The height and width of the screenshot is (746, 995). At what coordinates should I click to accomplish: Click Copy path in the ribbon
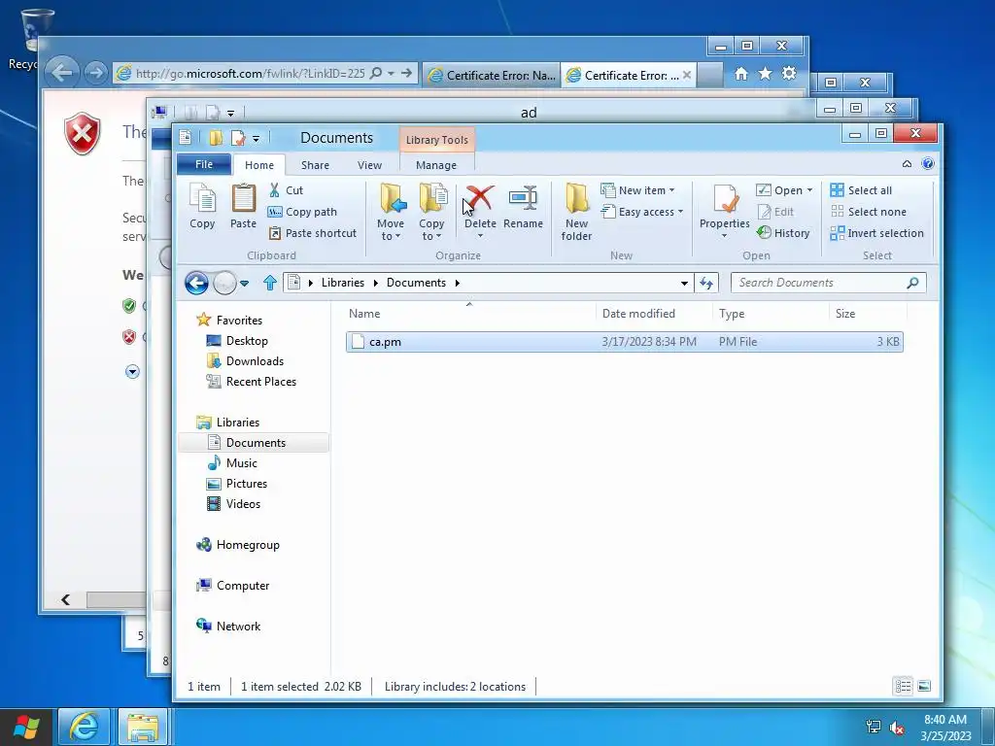[x=303, y=212]
